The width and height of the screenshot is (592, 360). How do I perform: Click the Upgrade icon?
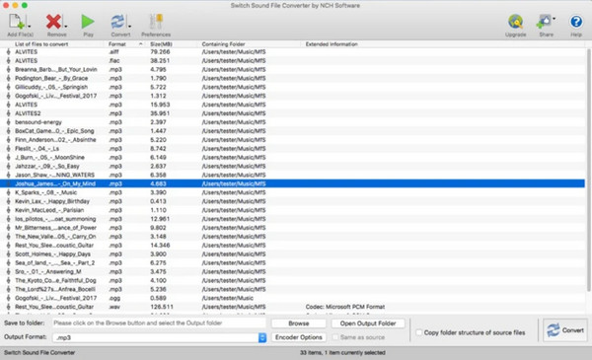pyautogui.click(x=515, y=22)
